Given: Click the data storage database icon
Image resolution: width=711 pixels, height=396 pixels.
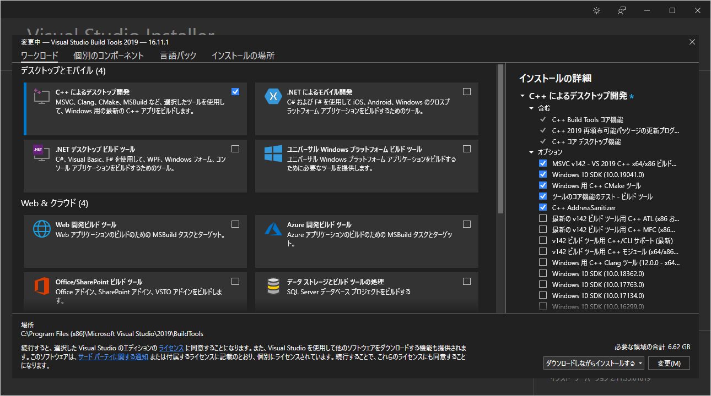Looking at the screenshot, I should click(273, 286).
